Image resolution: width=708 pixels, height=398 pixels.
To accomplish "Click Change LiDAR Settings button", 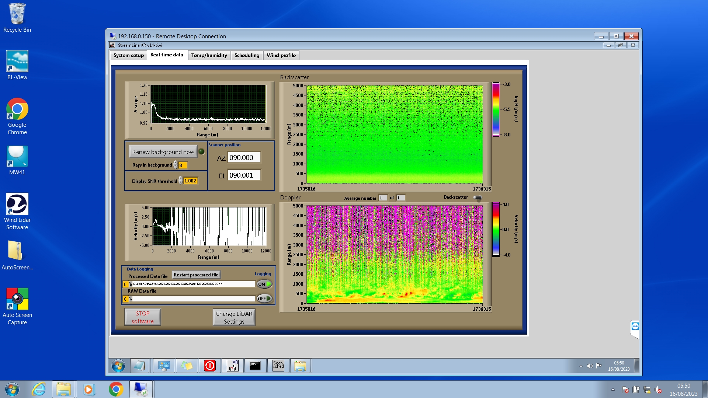I will pyautogui.click(x=234, y=317).
